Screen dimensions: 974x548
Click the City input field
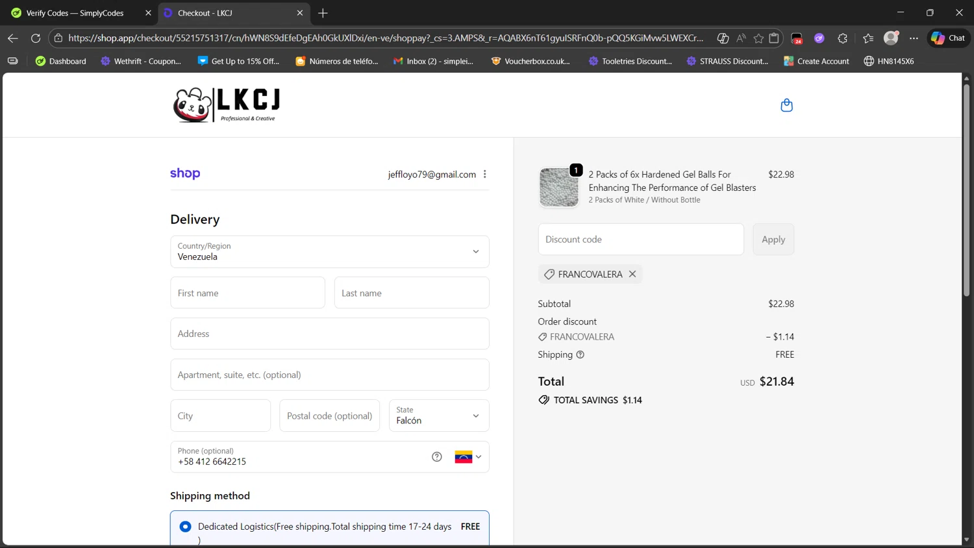click(x=220, y=416)
